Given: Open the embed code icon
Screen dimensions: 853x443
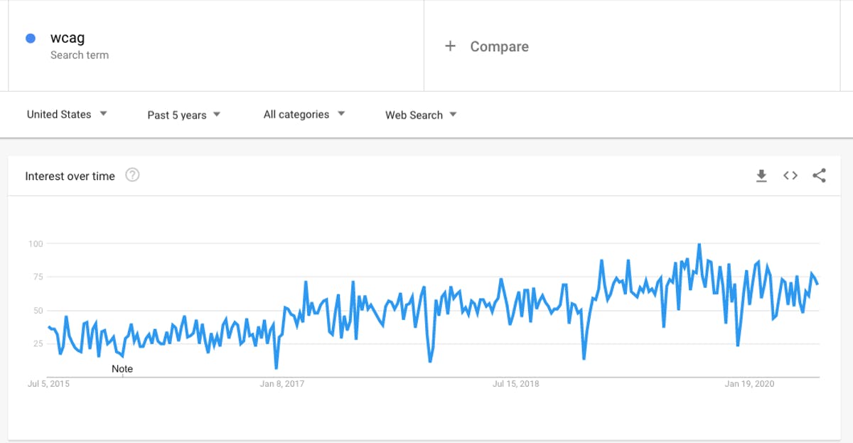Looking at the screenshot, I should (790, 176).
